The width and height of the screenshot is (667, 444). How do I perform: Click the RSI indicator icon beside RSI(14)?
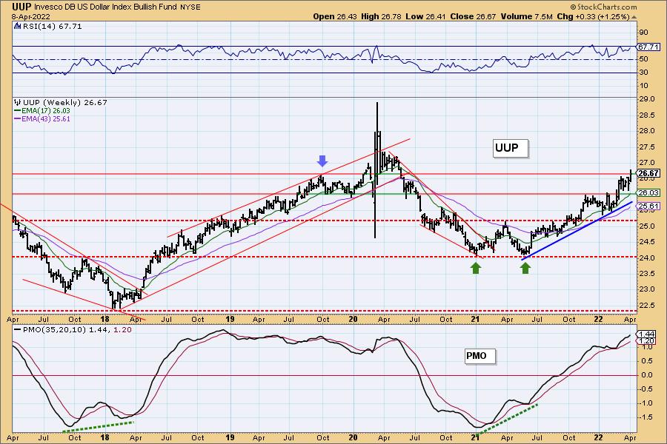tap(18, 27)
